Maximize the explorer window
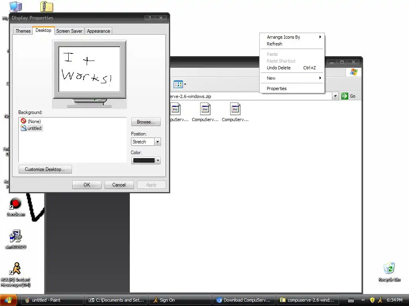The image size is (409, 306). (342, 62)
